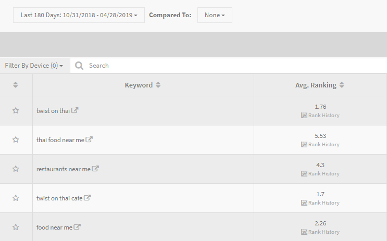Sort table by Avg. Ranking column

pos(320,85)
